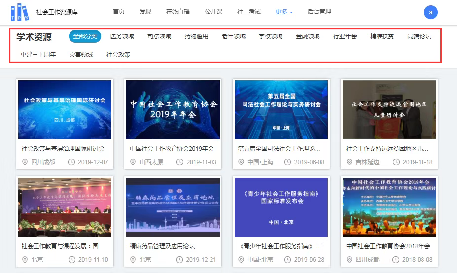The width and height of the screenshot is (457, 273).
Task: Filter by 灾害领域 category
Action: click(81, 55)
